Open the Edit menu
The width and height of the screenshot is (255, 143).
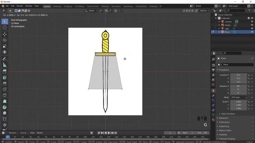12,6
